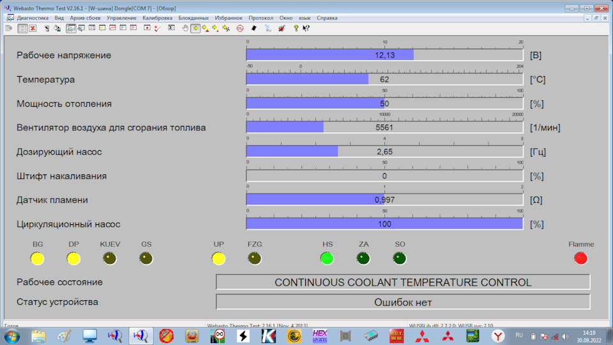The height and width of the screenshot is (345, 613).
Task: Click the Штифт накаливания bar showing 0
Action: tap(384, 176)
